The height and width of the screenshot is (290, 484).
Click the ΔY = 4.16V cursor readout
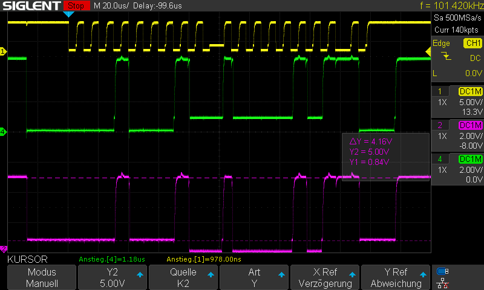[x=371, y=141]
